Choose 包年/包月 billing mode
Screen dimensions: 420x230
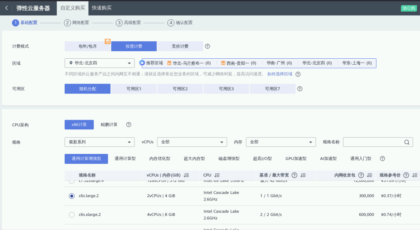click(x=87, y=46)
